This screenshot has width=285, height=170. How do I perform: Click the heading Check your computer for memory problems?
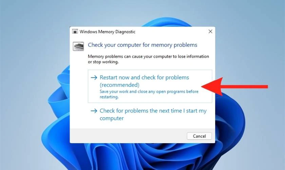pyautogui.click(x=142, y=45)
